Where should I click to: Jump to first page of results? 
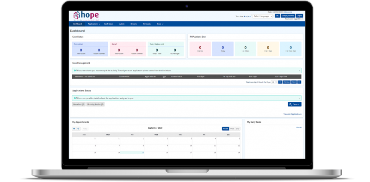coord(280,82)
